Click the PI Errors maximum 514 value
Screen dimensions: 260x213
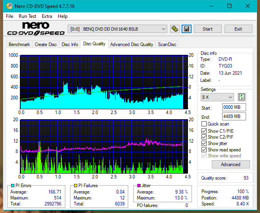tap(58, 198)
